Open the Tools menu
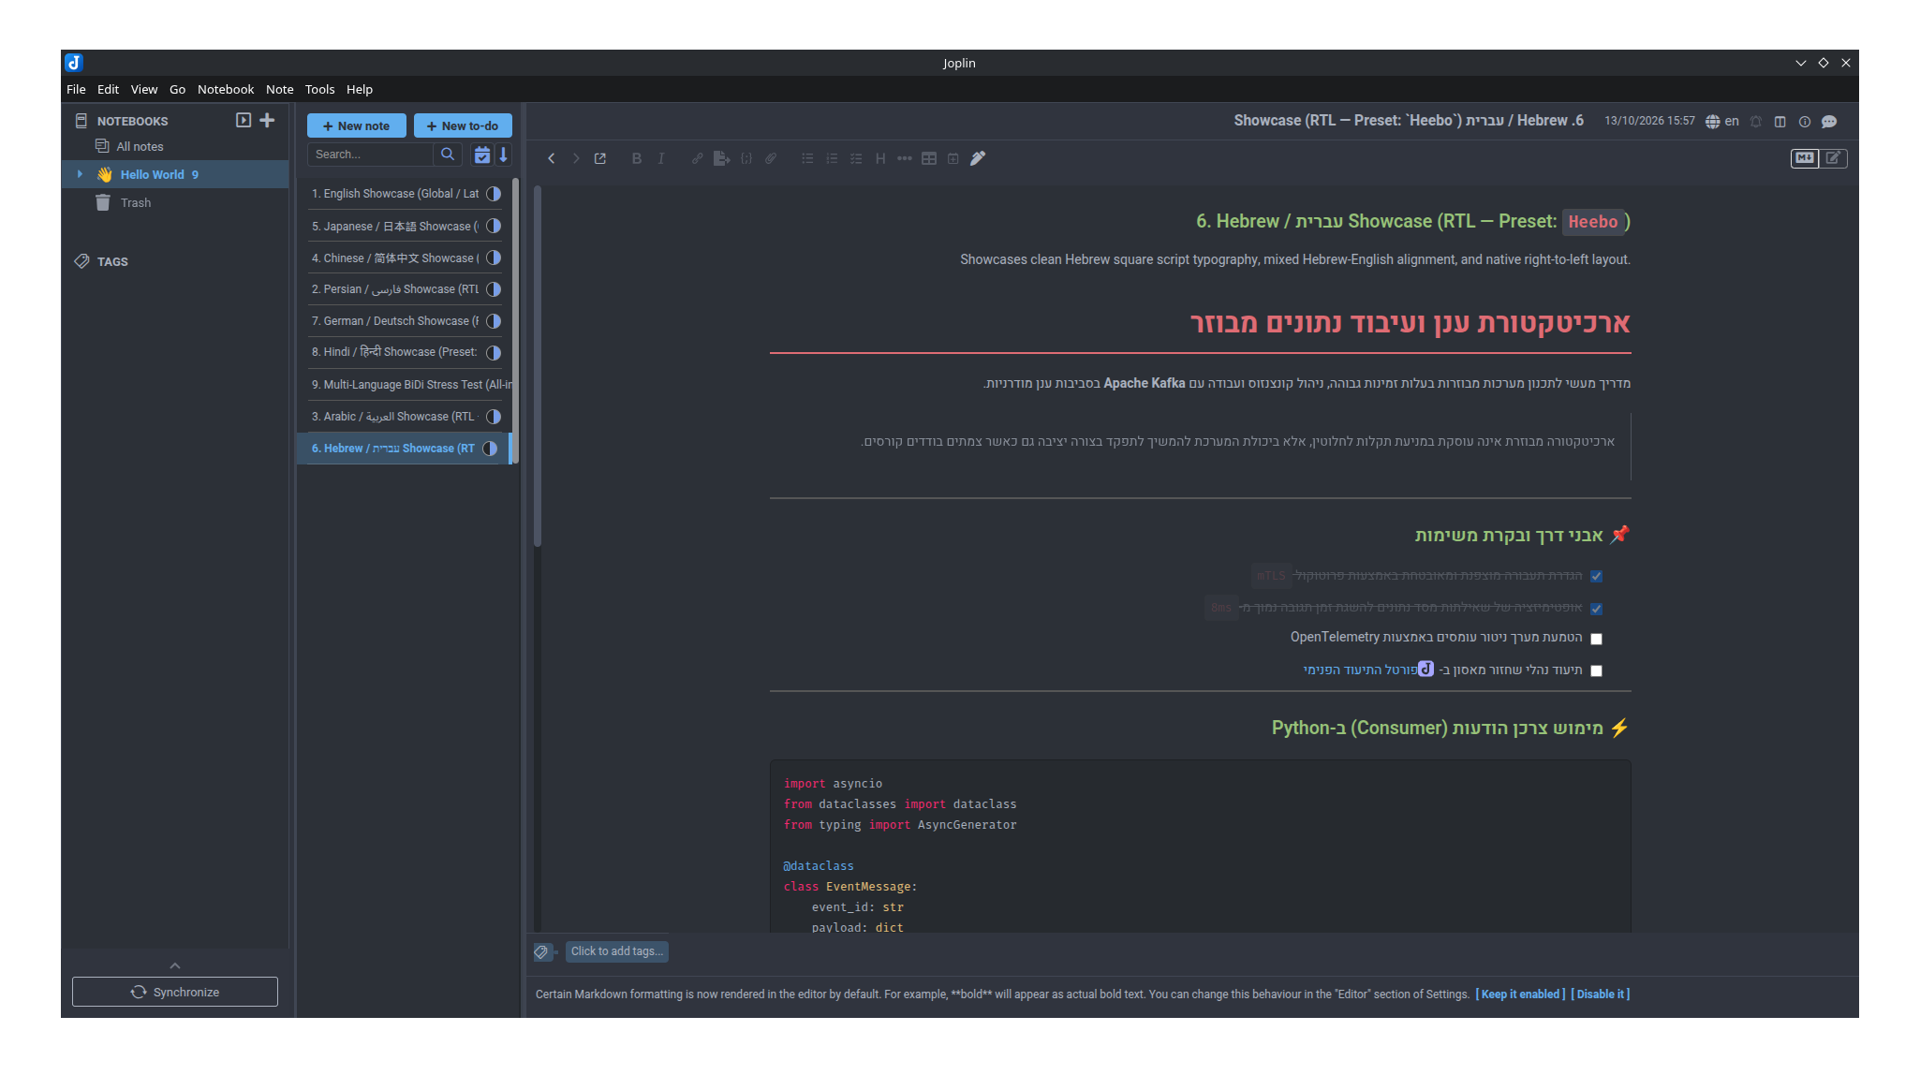Screen dimensions: 1920x1090 [x=319, y=90]
